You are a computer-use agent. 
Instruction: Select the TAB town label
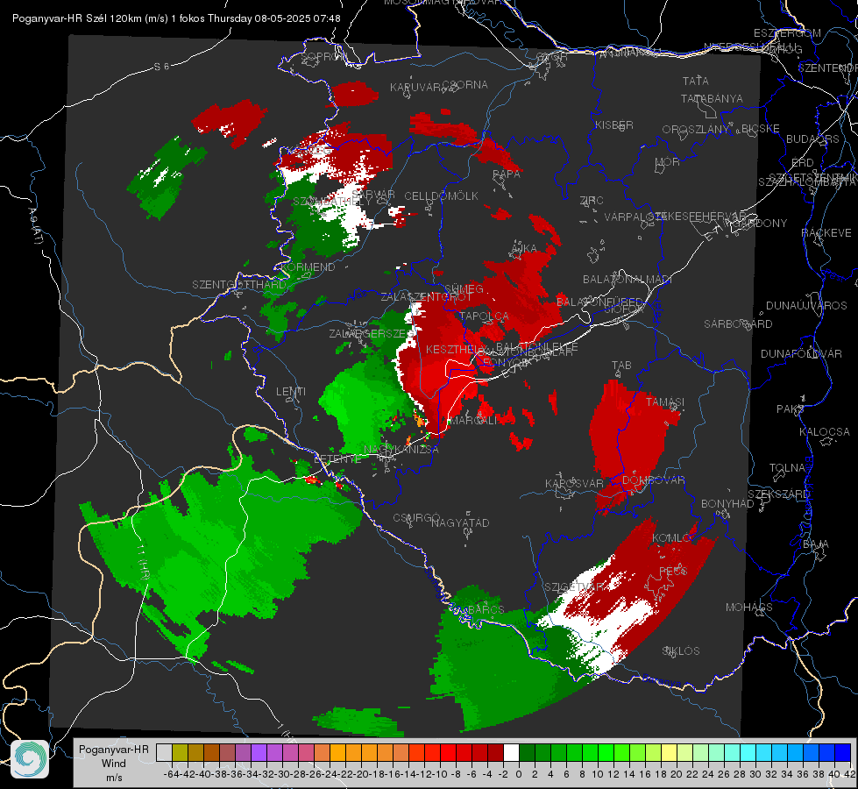coord(621,365)
